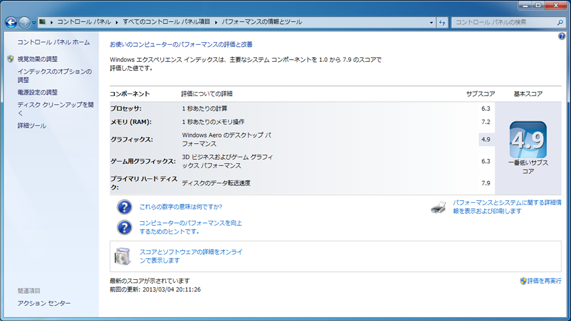Maximize the window
Viewport: 571px width, 321px height.
(x=538, y=6)
